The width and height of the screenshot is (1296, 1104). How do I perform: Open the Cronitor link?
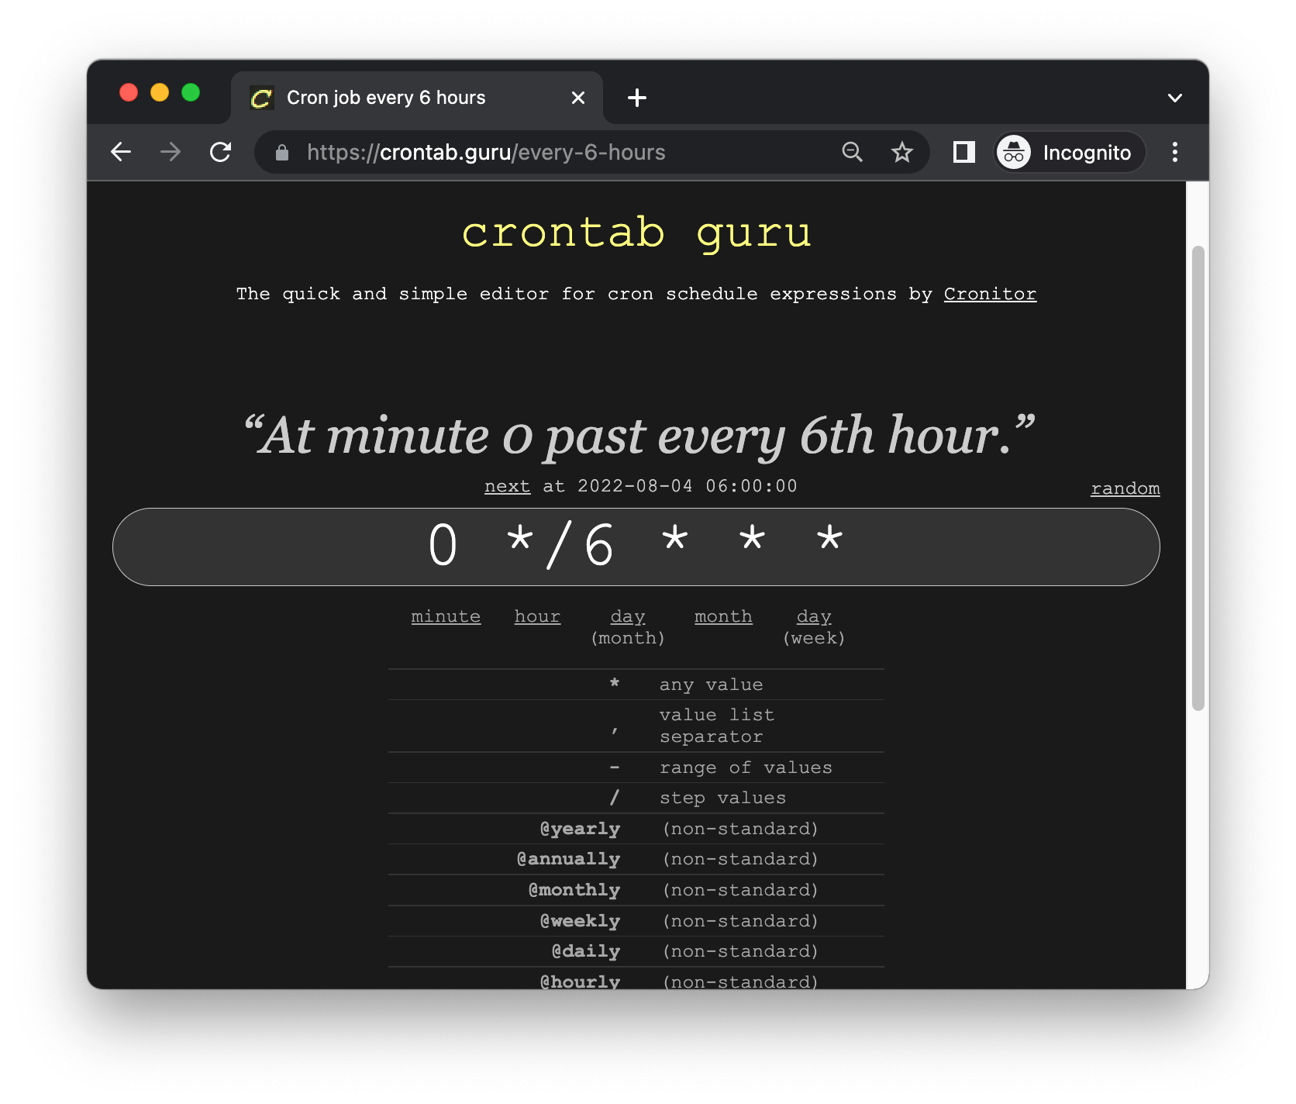pos(990,294)
